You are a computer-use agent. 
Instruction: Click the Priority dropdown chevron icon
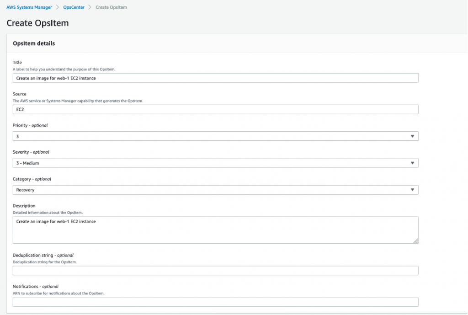(x=412, y=136)
